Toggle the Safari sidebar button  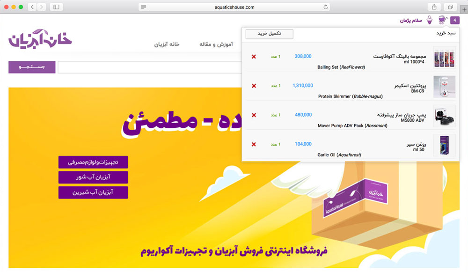(56, 7)
